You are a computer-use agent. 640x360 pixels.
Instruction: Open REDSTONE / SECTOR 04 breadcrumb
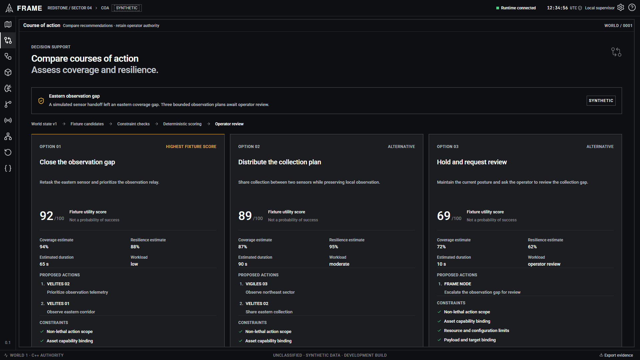[x=70, y=8]
